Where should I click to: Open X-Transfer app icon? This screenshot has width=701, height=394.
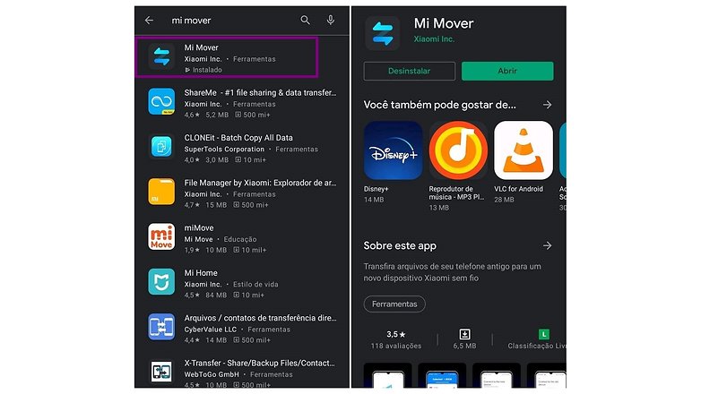pyautogui.click(x=161, y=372)
